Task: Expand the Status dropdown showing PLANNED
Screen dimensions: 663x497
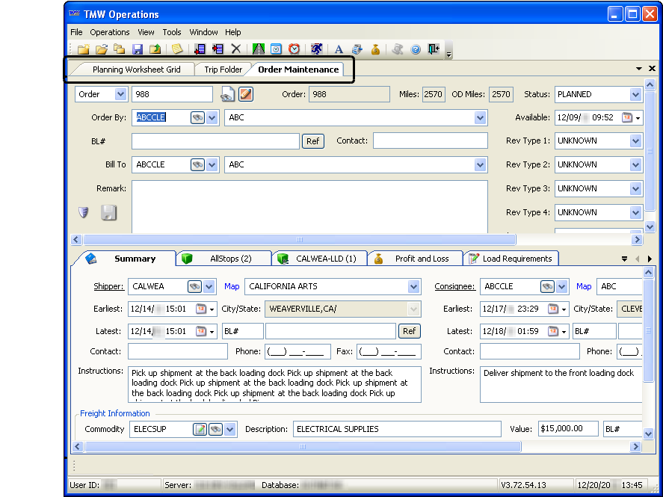Action: point(635,95)
